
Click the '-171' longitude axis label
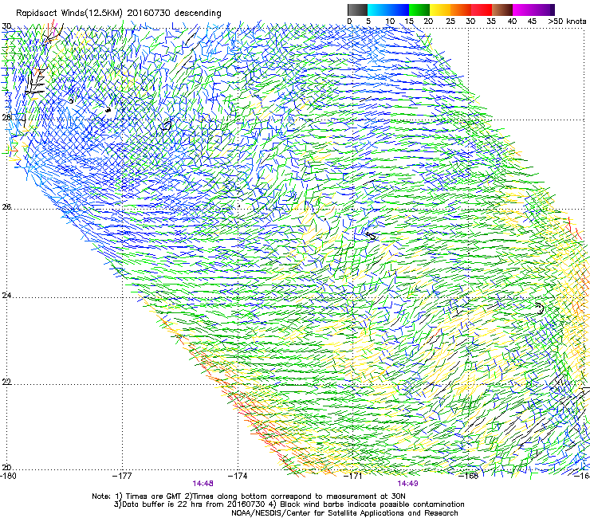coord(353,476)
